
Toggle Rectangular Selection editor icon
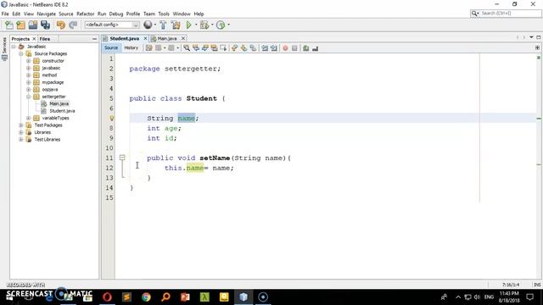223,48
